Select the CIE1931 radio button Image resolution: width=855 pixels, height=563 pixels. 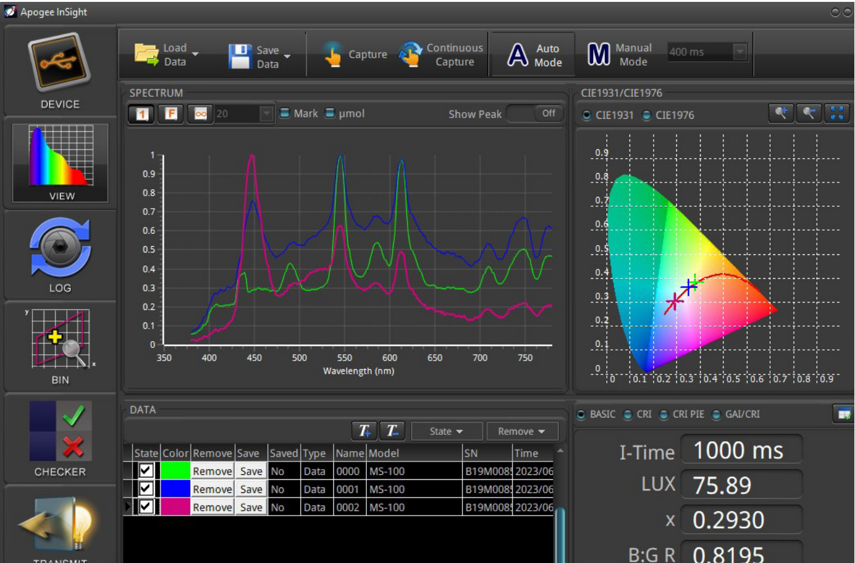[x=586, y=115]
